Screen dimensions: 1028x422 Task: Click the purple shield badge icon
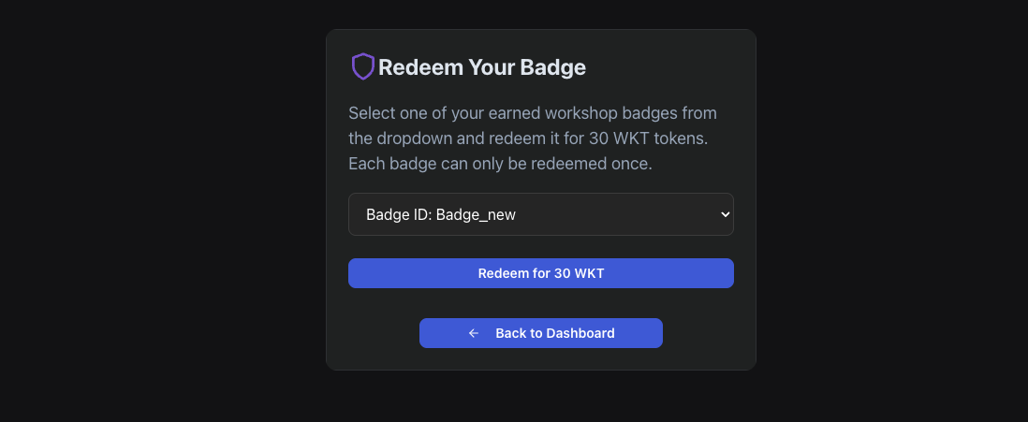tap(362, 66)
